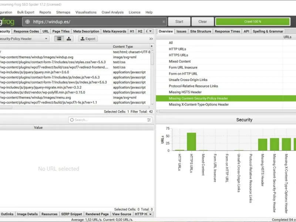The width and height of the screenshot is (296, 222).
Task: Switch to the Meta Description tab
Action: [86, 31]
